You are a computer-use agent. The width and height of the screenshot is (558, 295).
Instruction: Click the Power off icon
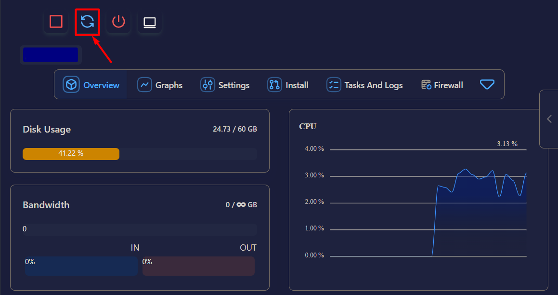118,21
